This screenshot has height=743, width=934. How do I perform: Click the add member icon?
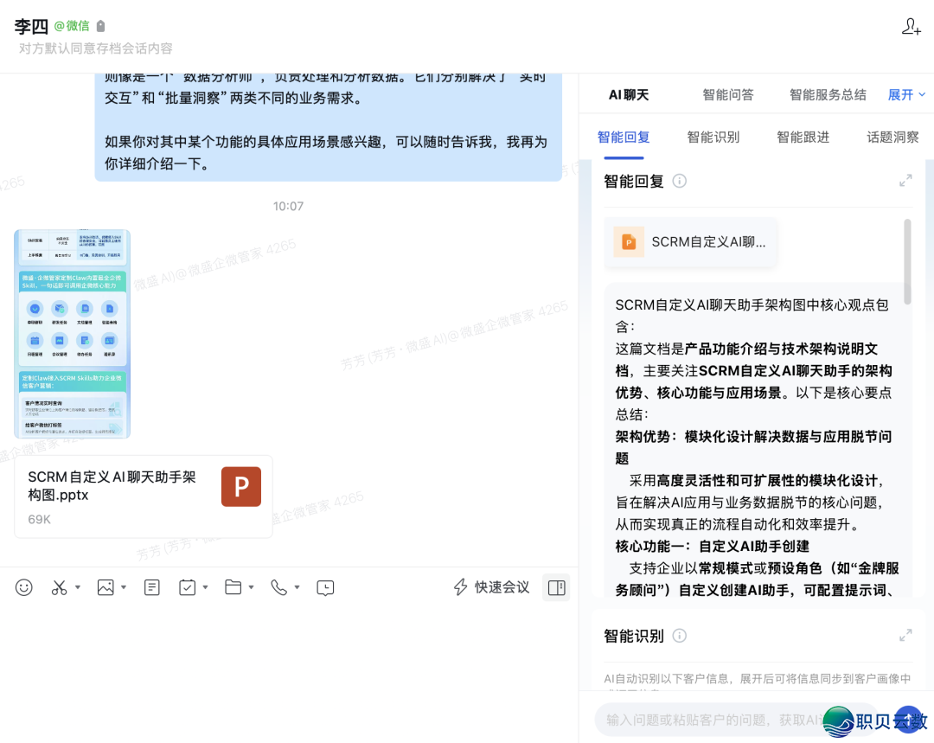[911, 27]
